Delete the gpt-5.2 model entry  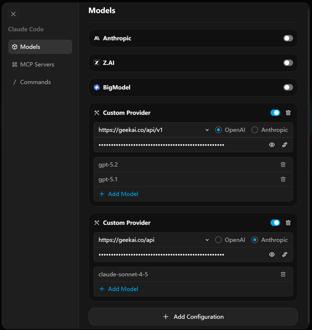pyautogui.click(x=283, y=164)
